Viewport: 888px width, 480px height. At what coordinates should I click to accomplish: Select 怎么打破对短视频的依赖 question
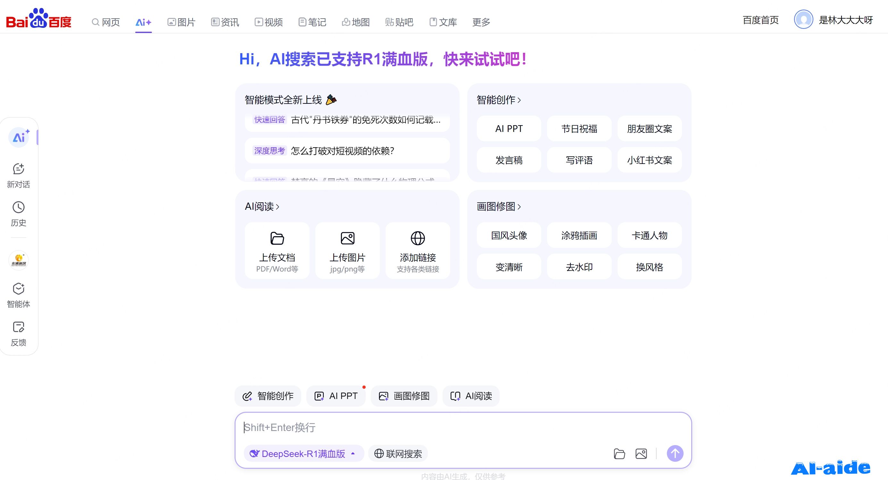[x=347, y=151]
